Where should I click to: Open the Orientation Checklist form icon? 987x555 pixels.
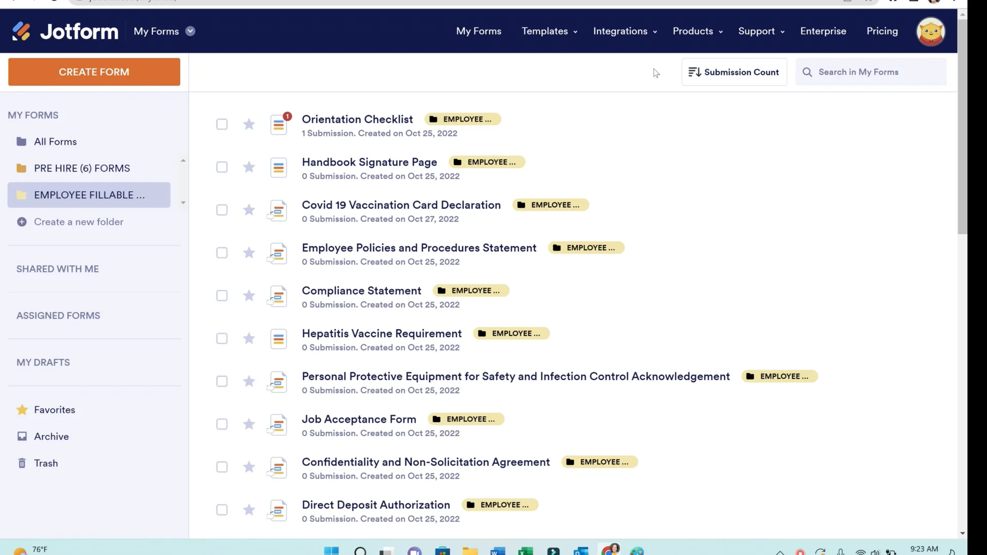pos(280,124)
